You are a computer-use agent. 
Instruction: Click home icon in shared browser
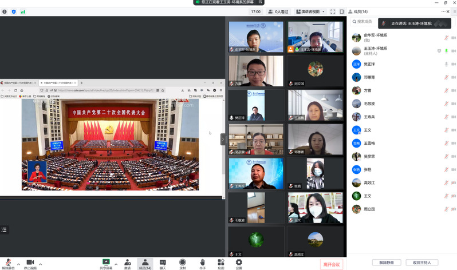tap(22, 90)
